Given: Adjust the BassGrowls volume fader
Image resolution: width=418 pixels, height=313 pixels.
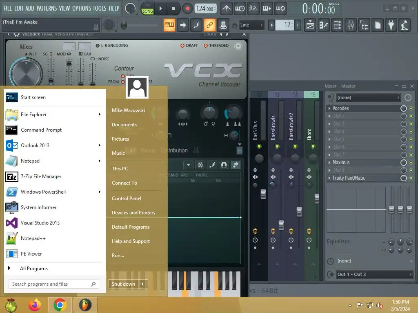Looking at the screenshot, I should click(281, 225).
